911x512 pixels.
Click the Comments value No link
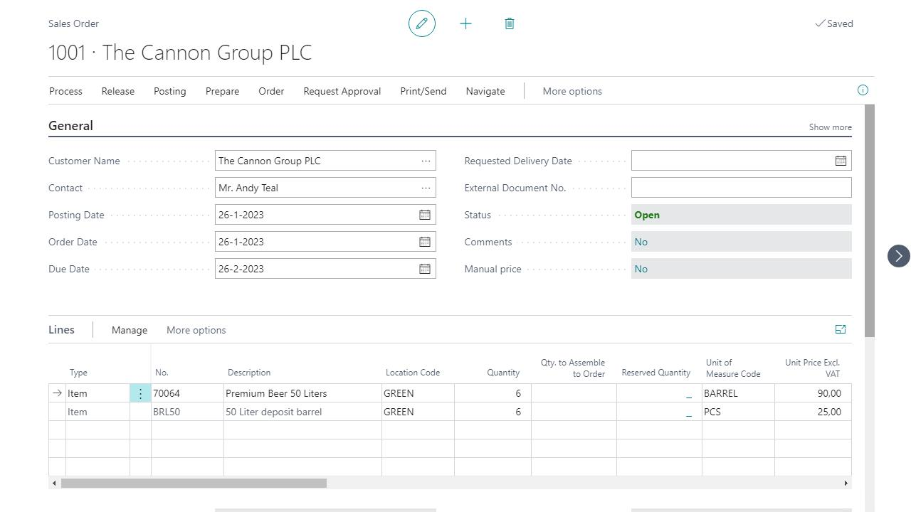click(x=641, y=242)
